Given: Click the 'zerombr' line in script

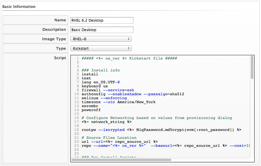Looking at the screenshot, I should point(90,106).
